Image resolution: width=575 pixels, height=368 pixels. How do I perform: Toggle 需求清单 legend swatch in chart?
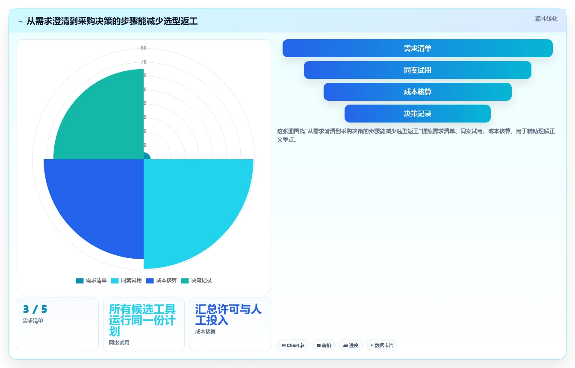pyautogui.click(x=80, y=280)
